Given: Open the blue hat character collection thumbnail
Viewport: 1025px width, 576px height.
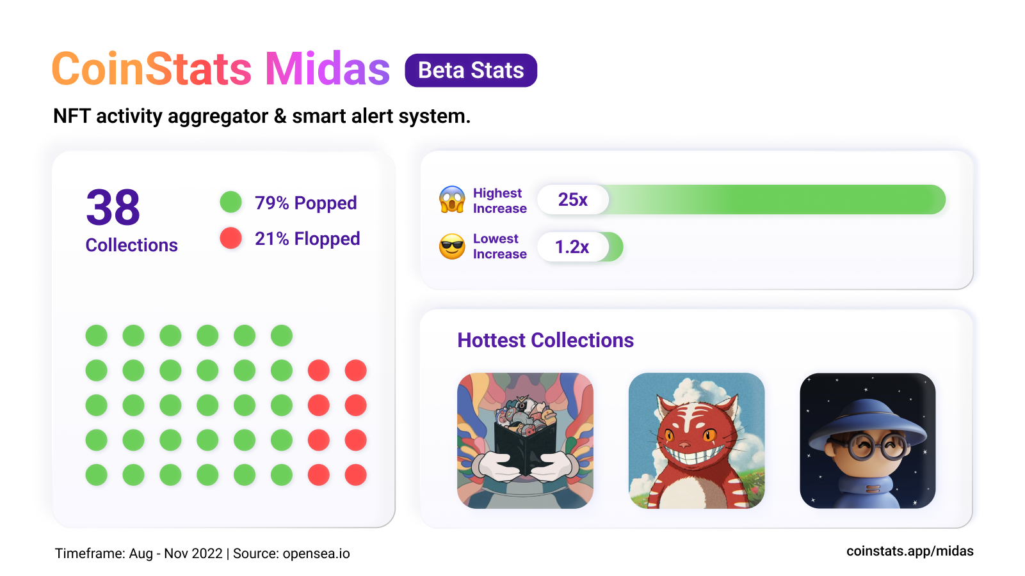Looking at the screenshot, I should click(868, 440).
